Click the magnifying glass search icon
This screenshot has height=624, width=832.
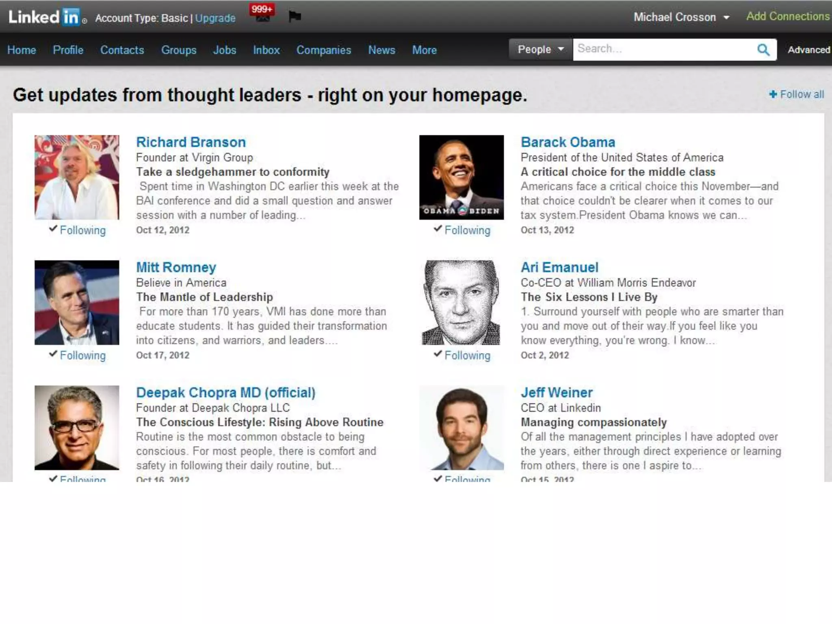coord(763,50)
